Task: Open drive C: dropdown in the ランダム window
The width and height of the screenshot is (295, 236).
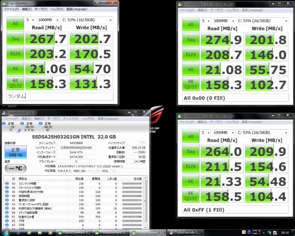Action: [87, 20]
